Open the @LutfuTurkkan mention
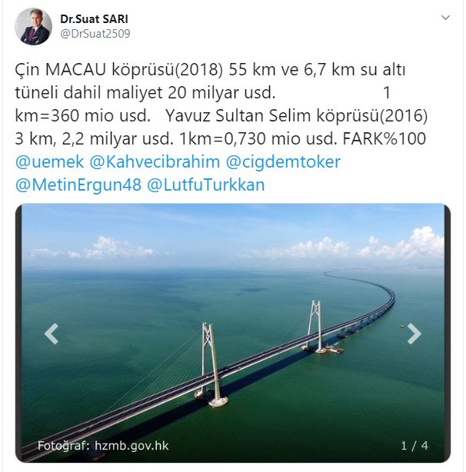The image size is (466, 472). coord(206,184)
